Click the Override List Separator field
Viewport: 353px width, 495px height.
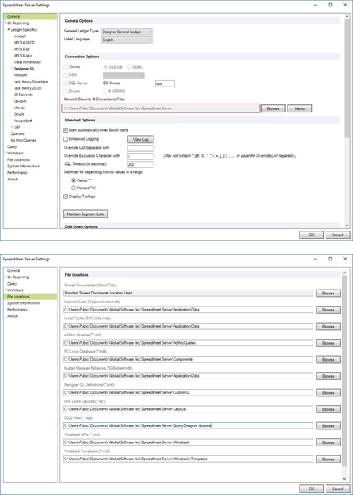(x=141, y=148)
